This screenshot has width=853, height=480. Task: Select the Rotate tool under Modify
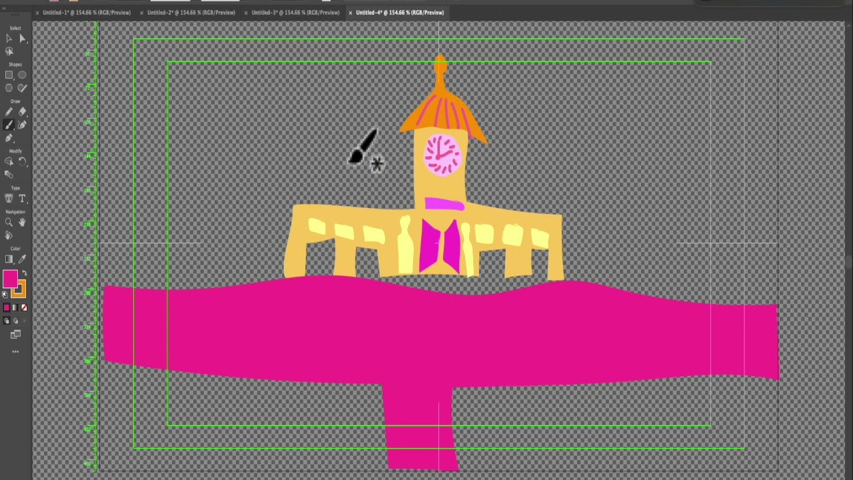(x=22, y=161)
